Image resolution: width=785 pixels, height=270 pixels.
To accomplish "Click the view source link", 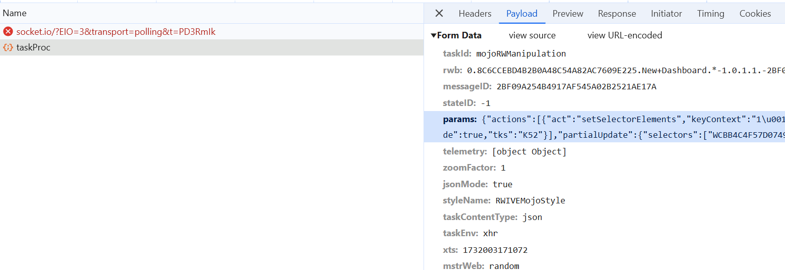I will pos(532,35).
